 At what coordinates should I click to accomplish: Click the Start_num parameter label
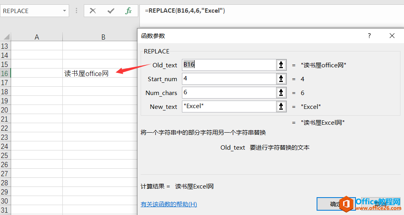coord(162,79)
